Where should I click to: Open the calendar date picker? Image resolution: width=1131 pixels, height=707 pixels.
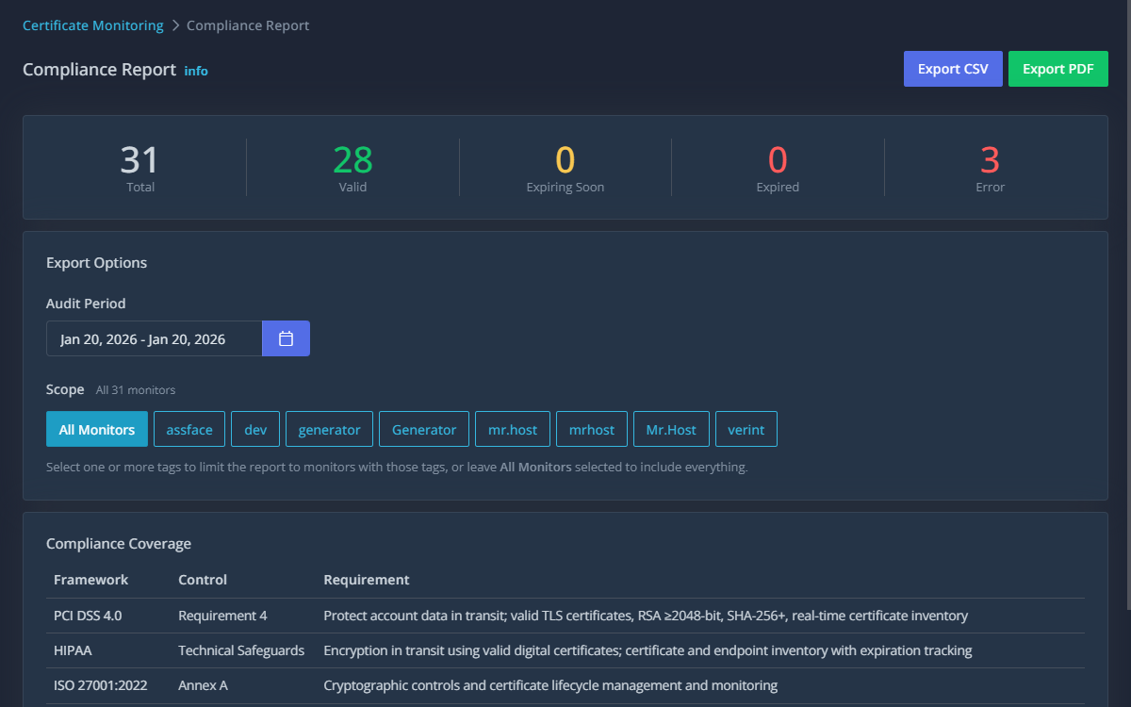click(286, 337)
